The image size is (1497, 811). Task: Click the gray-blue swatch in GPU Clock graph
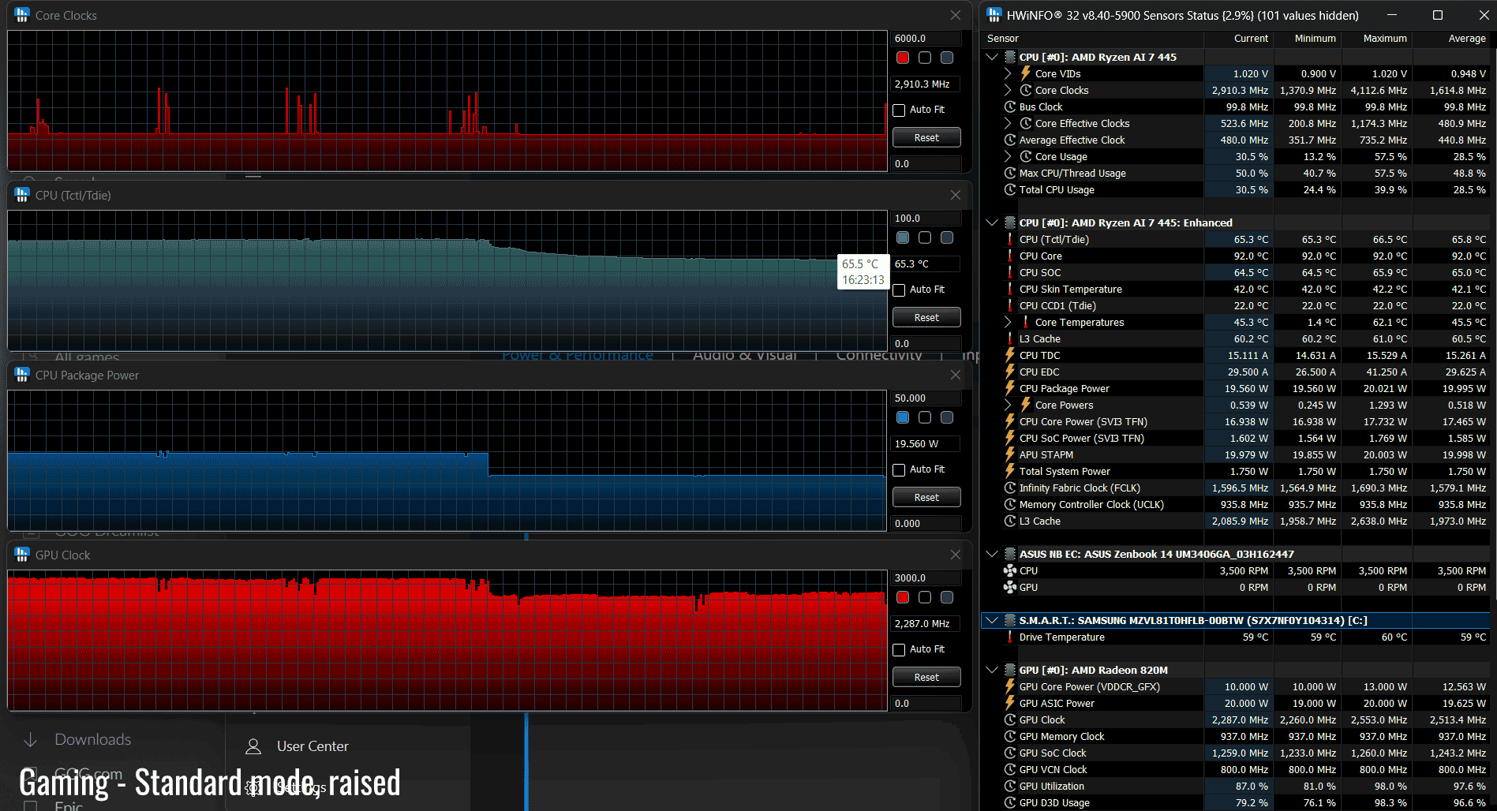click(947, 597)
